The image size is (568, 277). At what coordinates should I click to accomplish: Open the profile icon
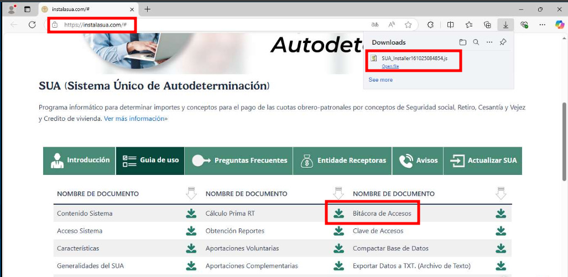(x=12, y=9)
